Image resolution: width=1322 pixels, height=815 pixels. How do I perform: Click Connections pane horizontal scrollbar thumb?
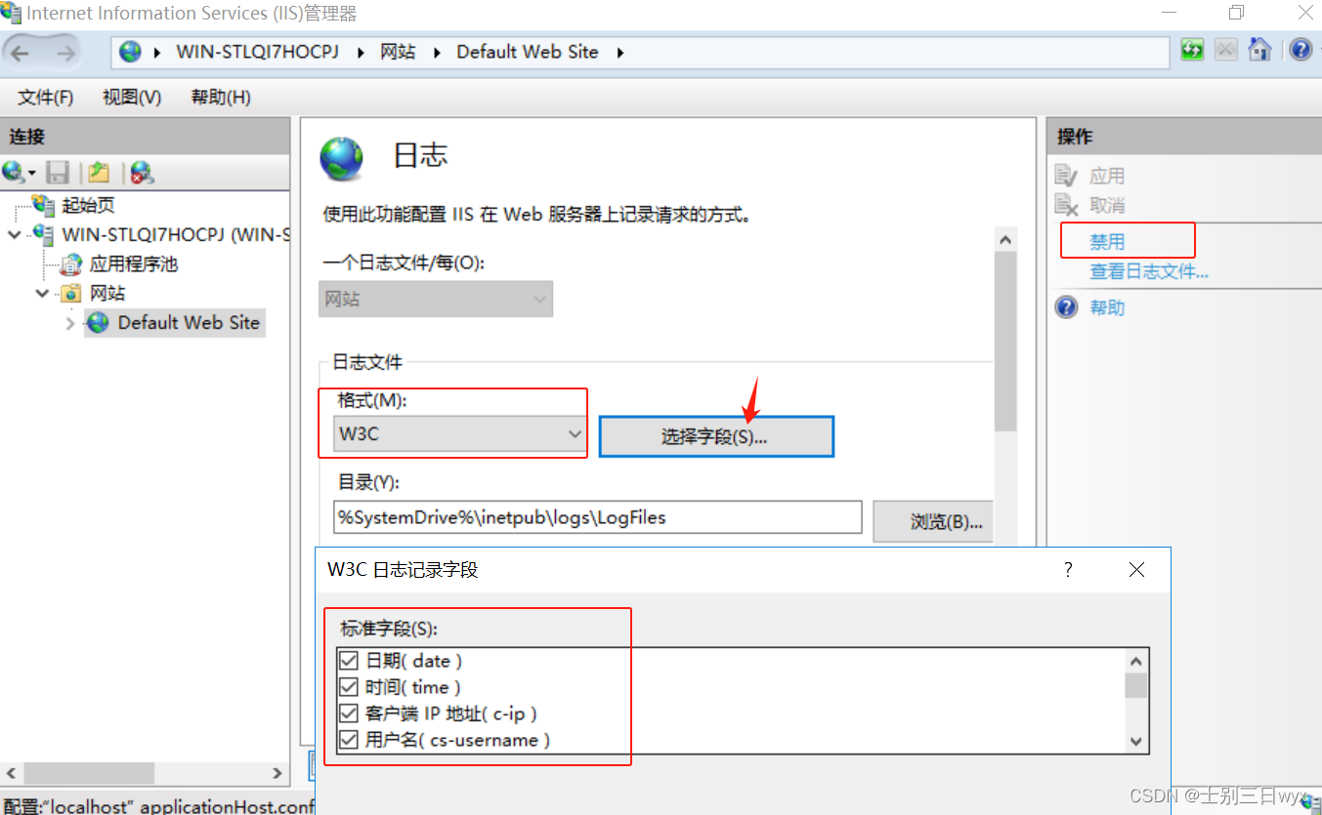89,773
